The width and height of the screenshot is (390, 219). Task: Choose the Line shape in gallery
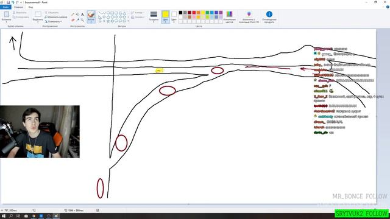tap(100, 13)
